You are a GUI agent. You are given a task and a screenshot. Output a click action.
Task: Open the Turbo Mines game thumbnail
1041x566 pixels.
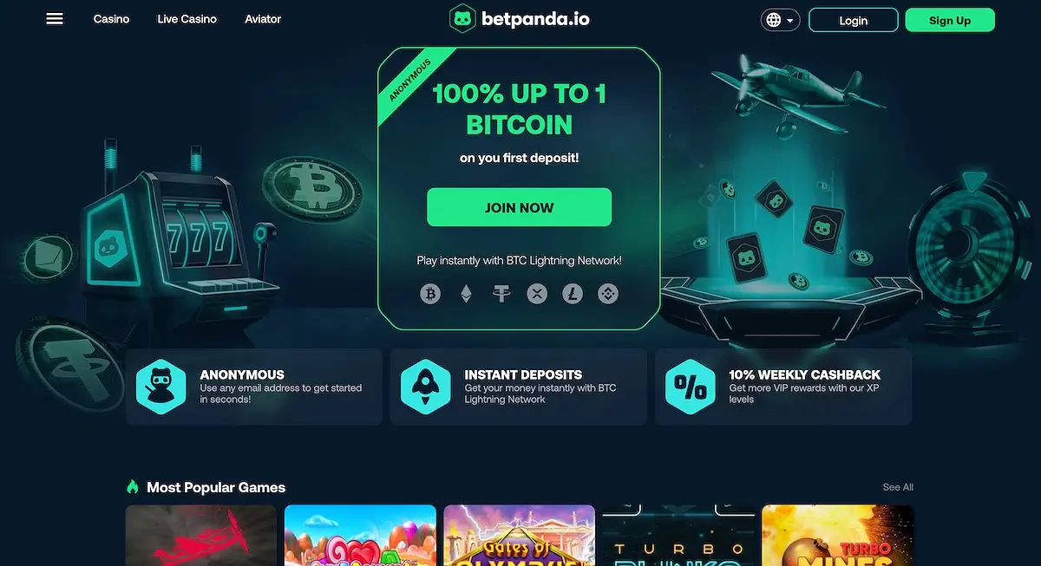(838, 536)
